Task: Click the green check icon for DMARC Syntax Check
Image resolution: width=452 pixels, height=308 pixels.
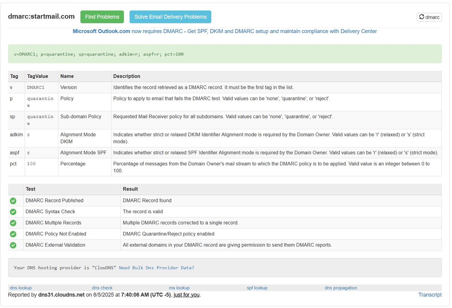Action: (13, 212)
